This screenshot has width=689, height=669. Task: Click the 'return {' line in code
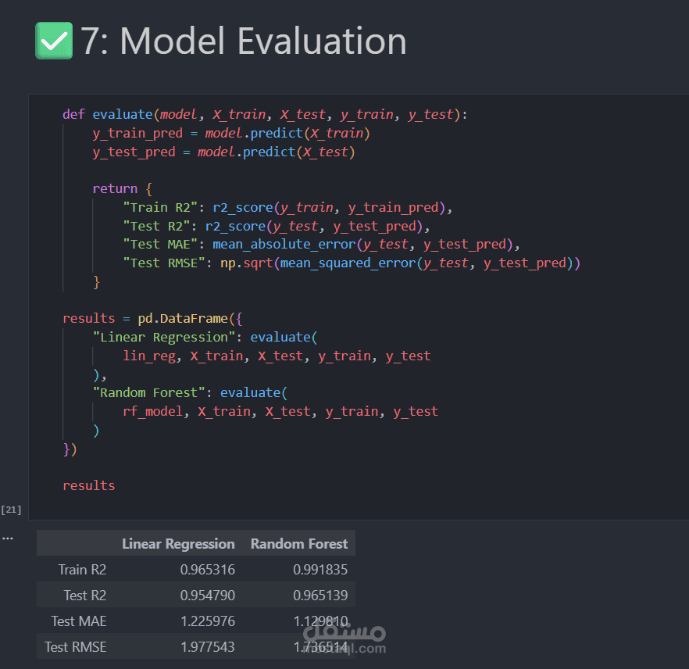point(115,188)
